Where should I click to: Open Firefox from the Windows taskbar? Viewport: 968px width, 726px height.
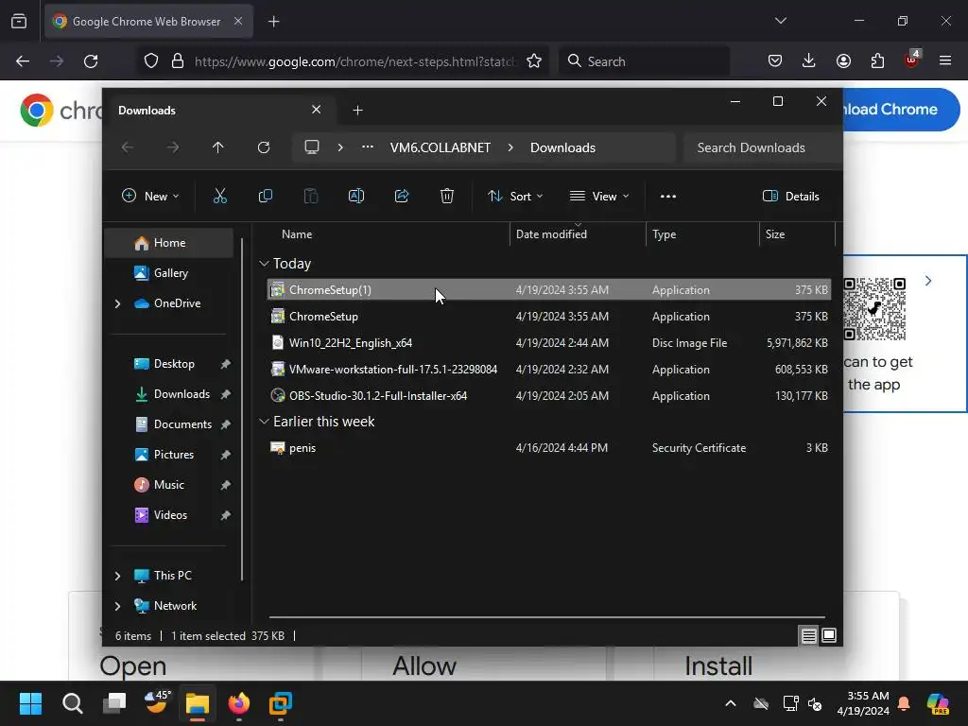click(x=239, y=703)
